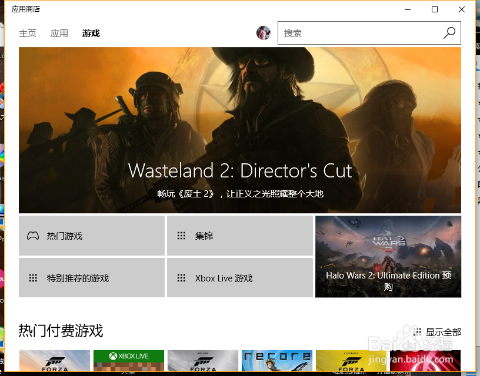Viewport: 480px width, 376px height.
Task: Click the 热门付费游戏 section heading
Action: tap(61, 330)
